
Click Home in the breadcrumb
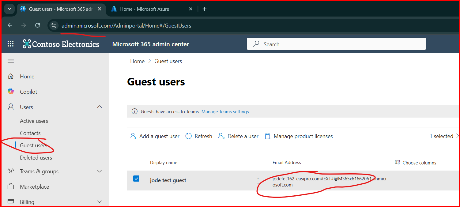click(x=137, y=61)
